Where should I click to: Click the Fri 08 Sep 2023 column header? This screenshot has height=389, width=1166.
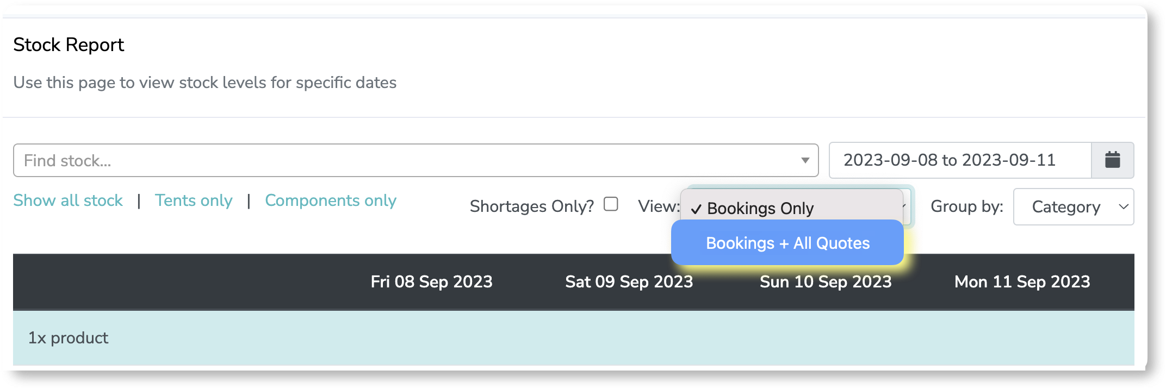tap(431, 281)
